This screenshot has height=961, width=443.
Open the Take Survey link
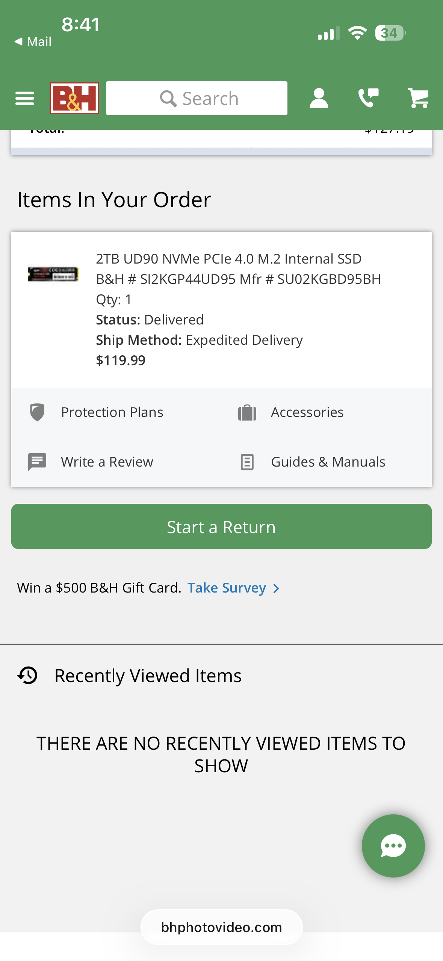pyautogui.click(x=227, y=588)
